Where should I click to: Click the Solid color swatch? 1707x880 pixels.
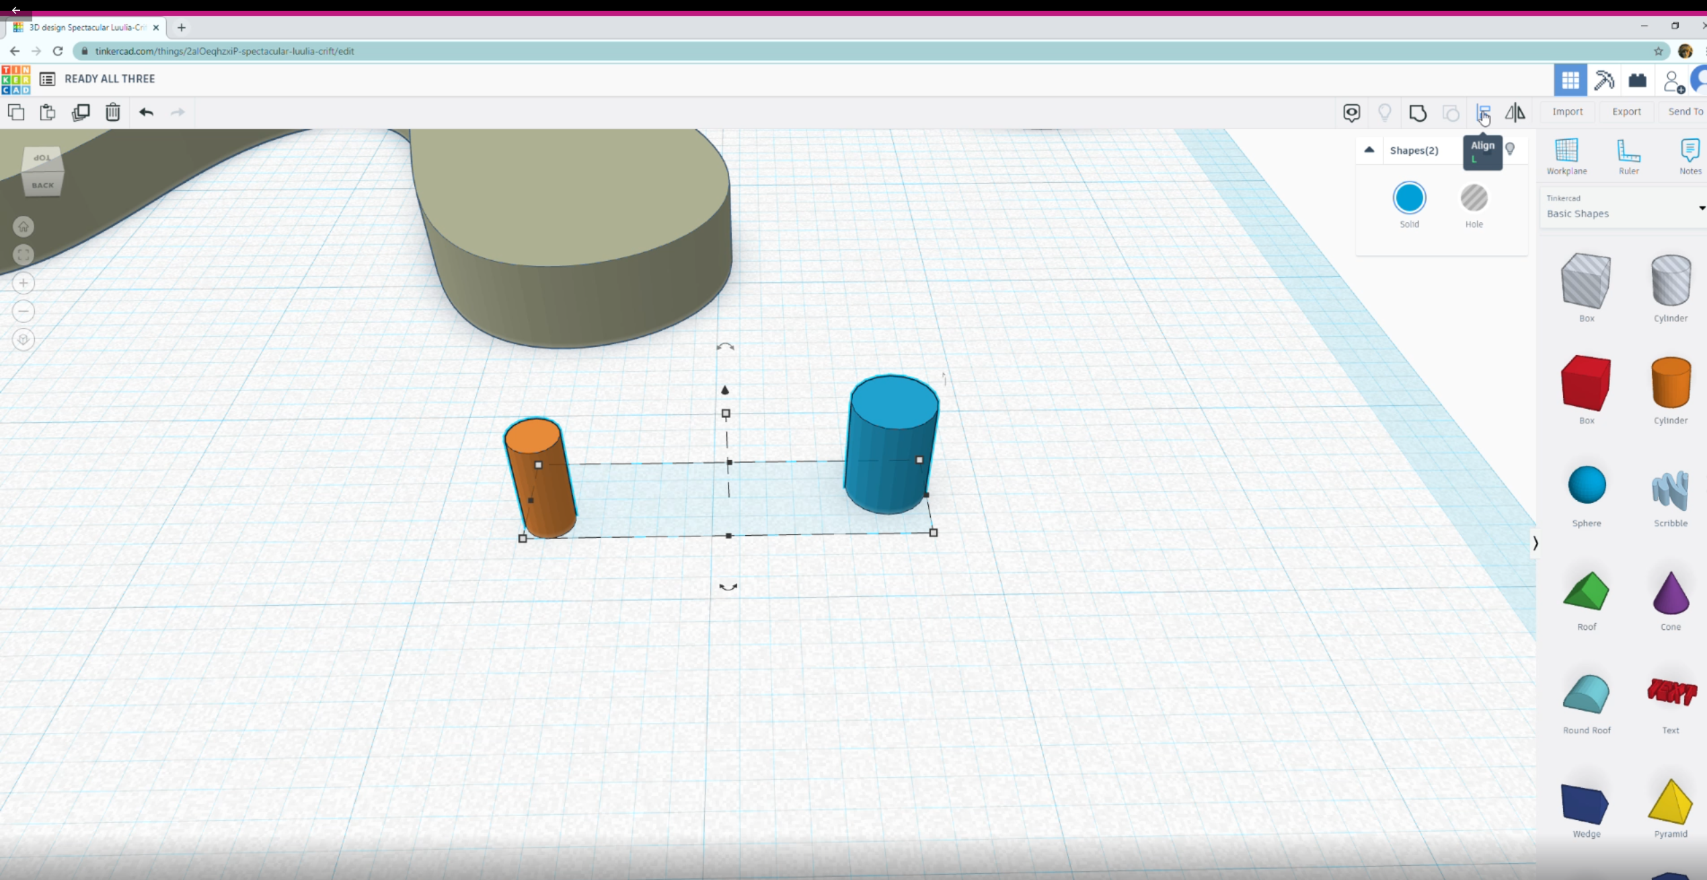1409,198
